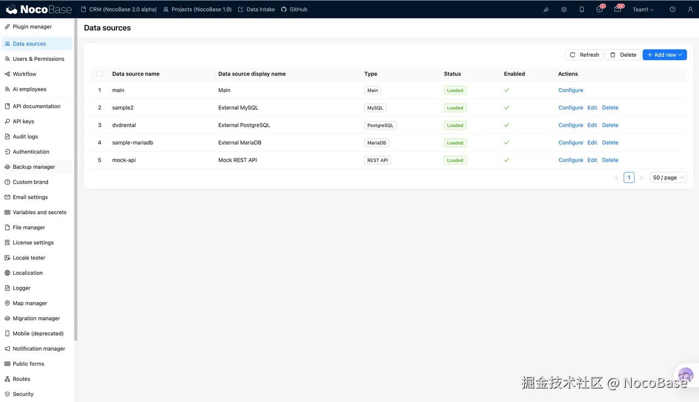Open Authentication settings
Screen dimensions: 699x402
pos(37,152)
